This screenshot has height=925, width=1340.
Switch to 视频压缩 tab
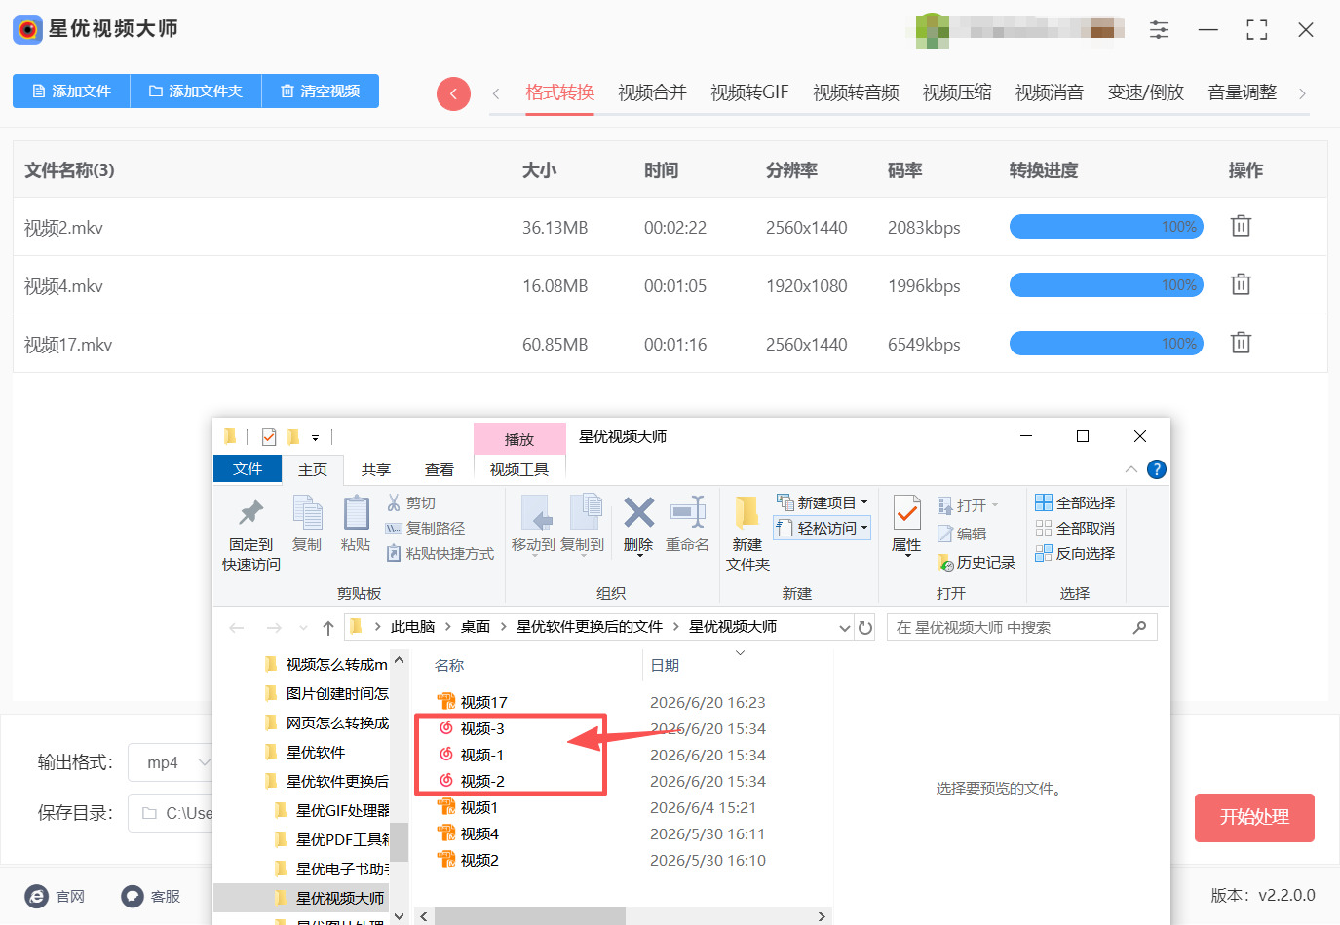pyautogui.click(x=957, y=92)
